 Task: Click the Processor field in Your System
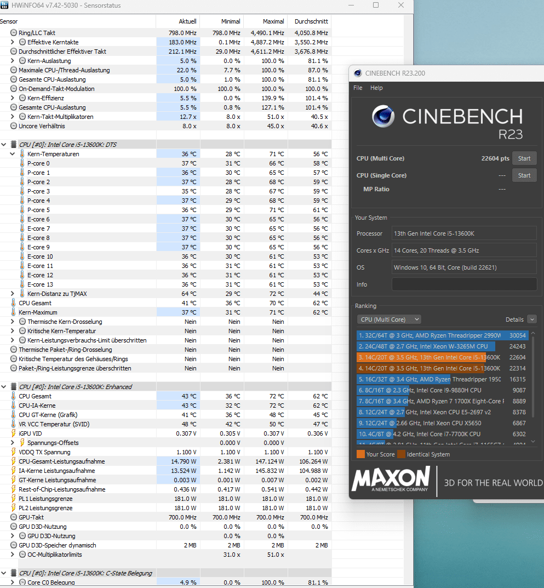click(464, 233)
